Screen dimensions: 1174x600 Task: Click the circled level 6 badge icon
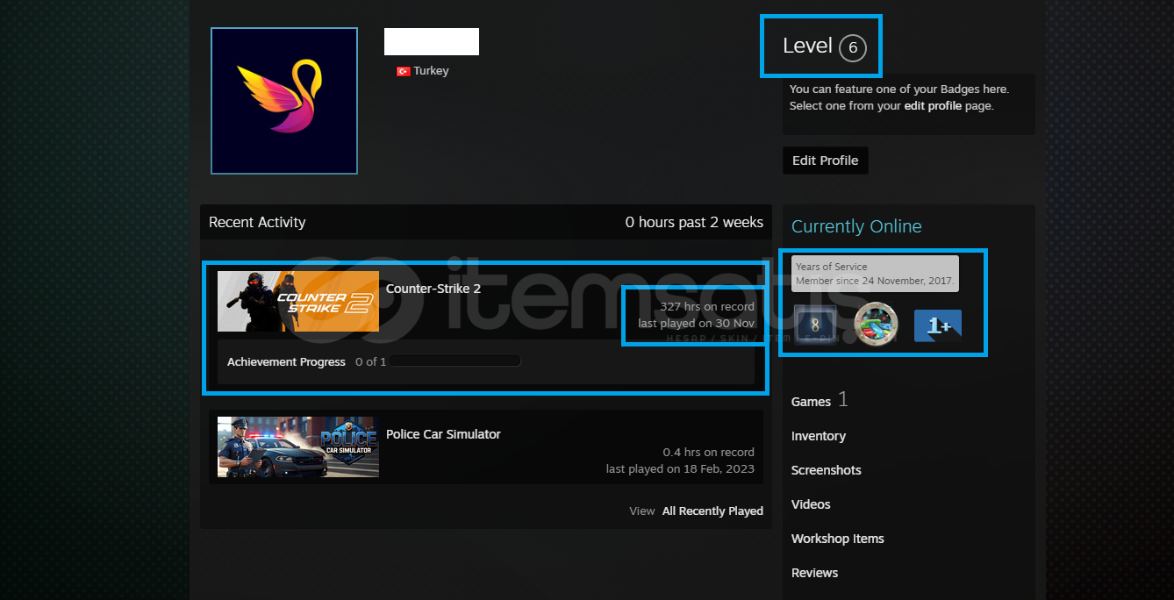(x=853, y=48)
